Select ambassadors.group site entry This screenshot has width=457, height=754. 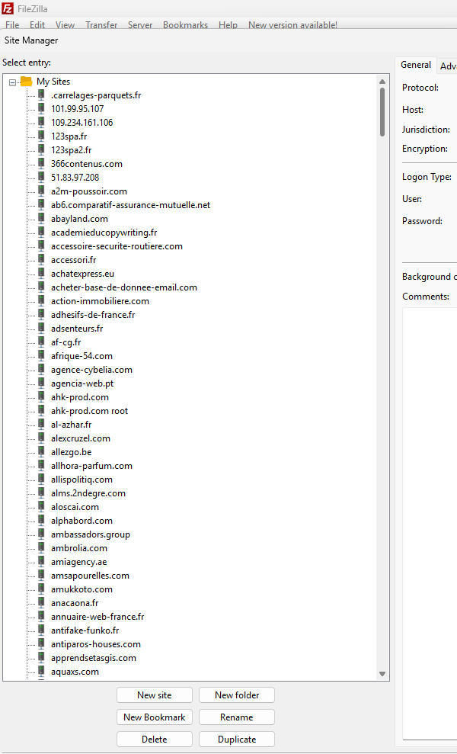tap(91, 534)
